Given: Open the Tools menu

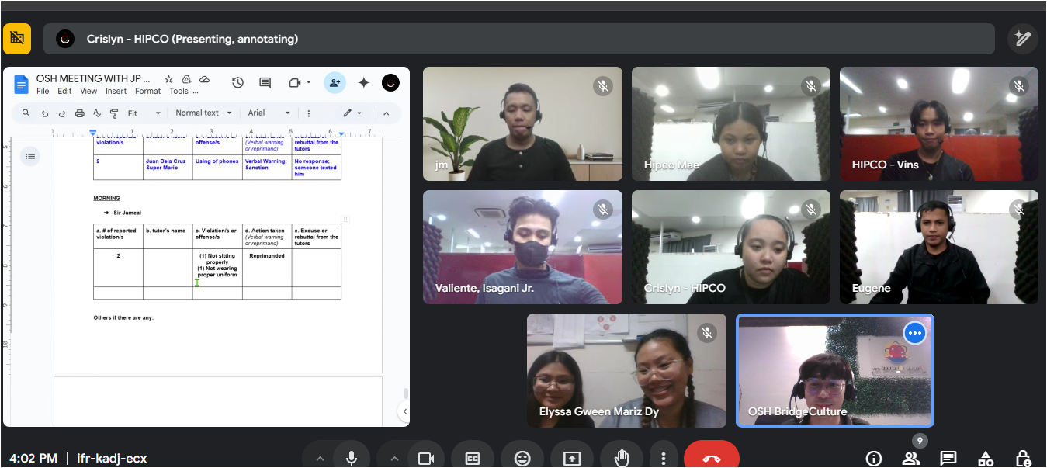Looking at the screenshot, I should pyautogui.click(x=179, y=91).
